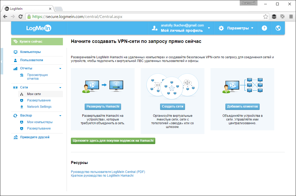This screenshot has width=296, height=196.
Task: Click the Network Settings gear icon
Action: tap(22, 107)
